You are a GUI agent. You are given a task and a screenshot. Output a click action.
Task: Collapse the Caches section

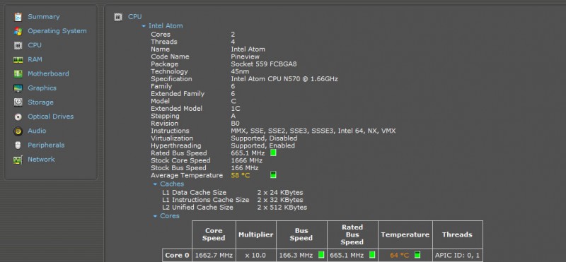pos(155,184)
